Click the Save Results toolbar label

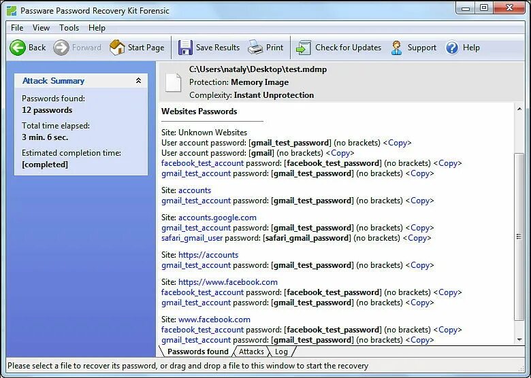(x=218, y=48)
